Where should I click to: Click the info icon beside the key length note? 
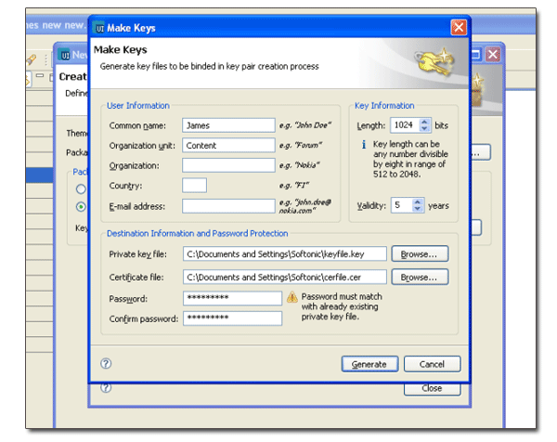pyautogui.click(x=363, y=144)
